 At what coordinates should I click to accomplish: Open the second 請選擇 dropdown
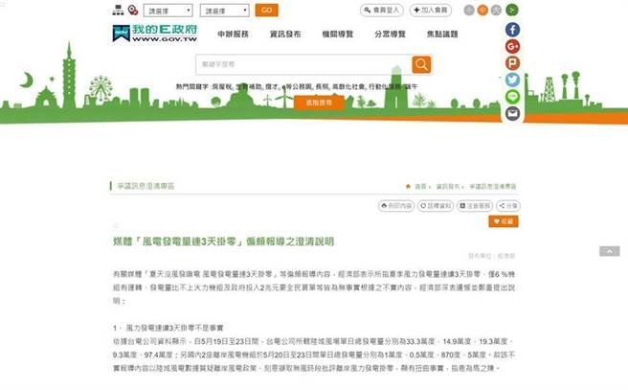coord(225,11)
